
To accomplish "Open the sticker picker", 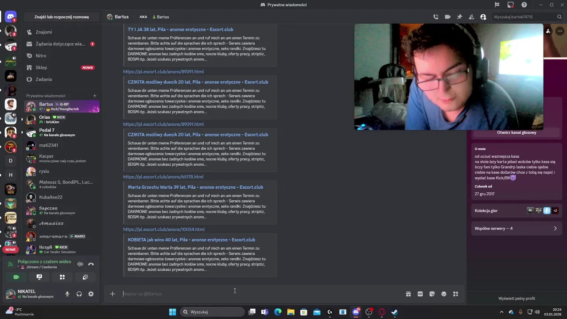I will click(432, 294).
